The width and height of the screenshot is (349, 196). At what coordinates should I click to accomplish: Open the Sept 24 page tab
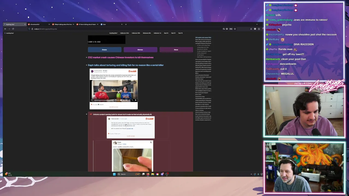point(166,33)
